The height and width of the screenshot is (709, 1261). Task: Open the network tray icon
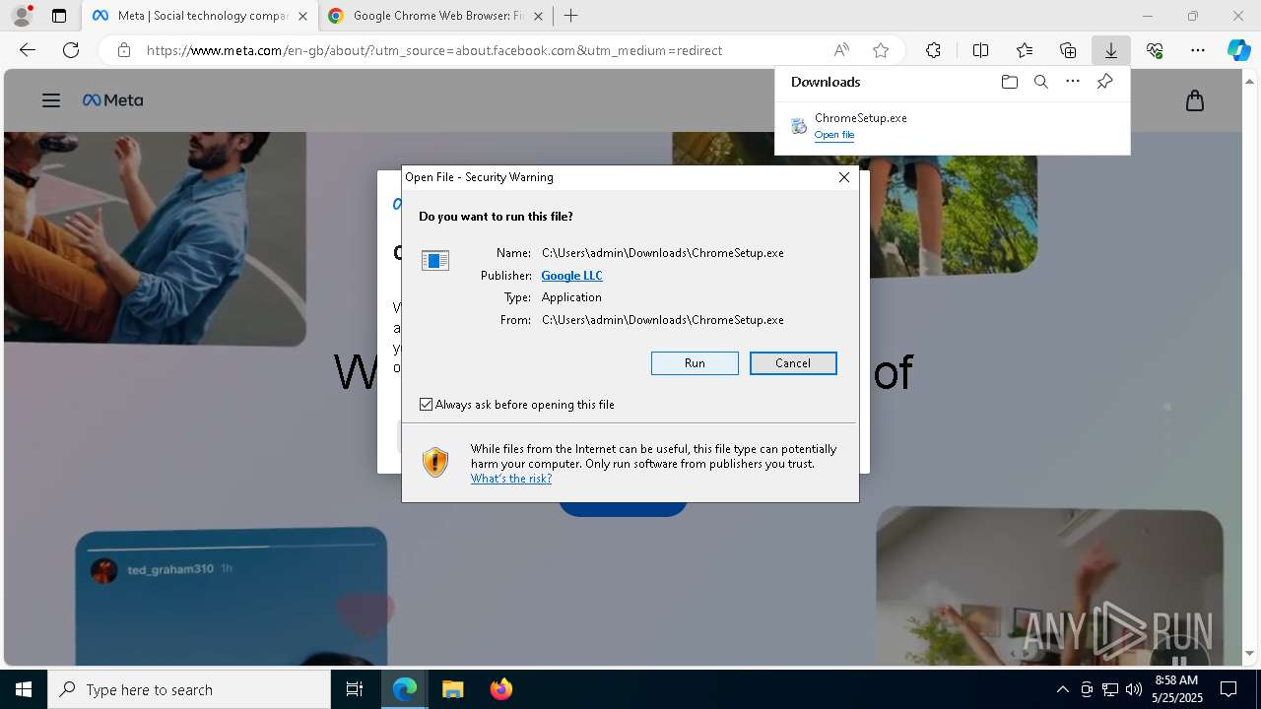tap(1110, 689)
